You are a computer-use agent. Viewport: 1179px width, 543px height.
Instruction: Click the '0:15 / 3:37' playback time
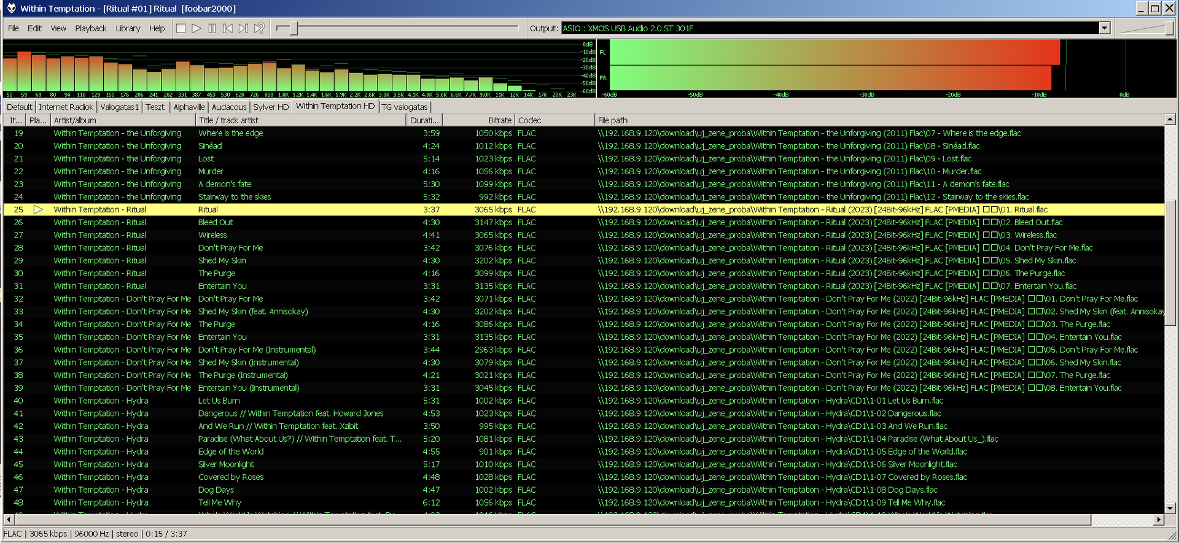(x=166, y=534)
